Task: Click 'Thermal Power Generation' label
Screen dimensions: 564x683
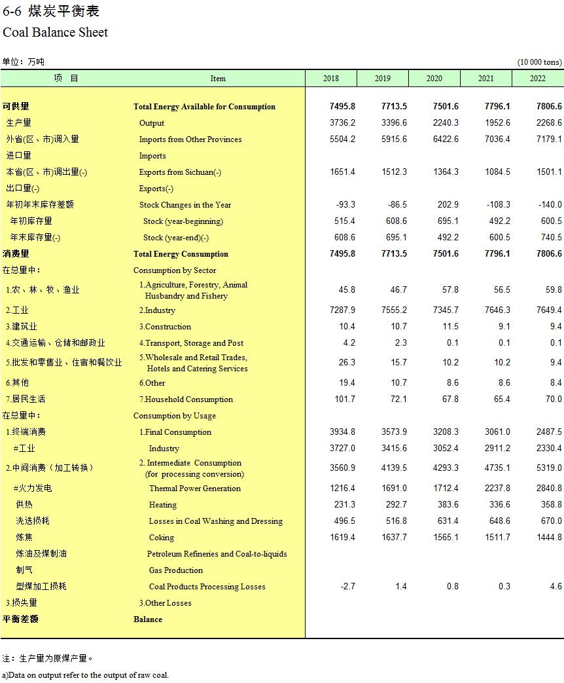Action: (x=194, y=489)
